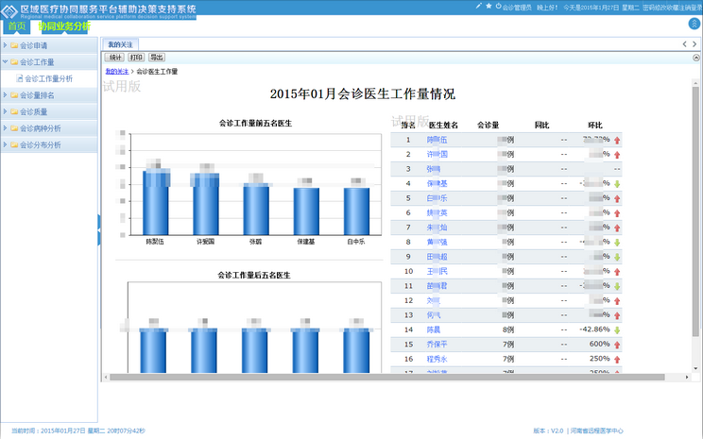
Task: Click the power logout icon in header
Action: click(x=498, y=6)
